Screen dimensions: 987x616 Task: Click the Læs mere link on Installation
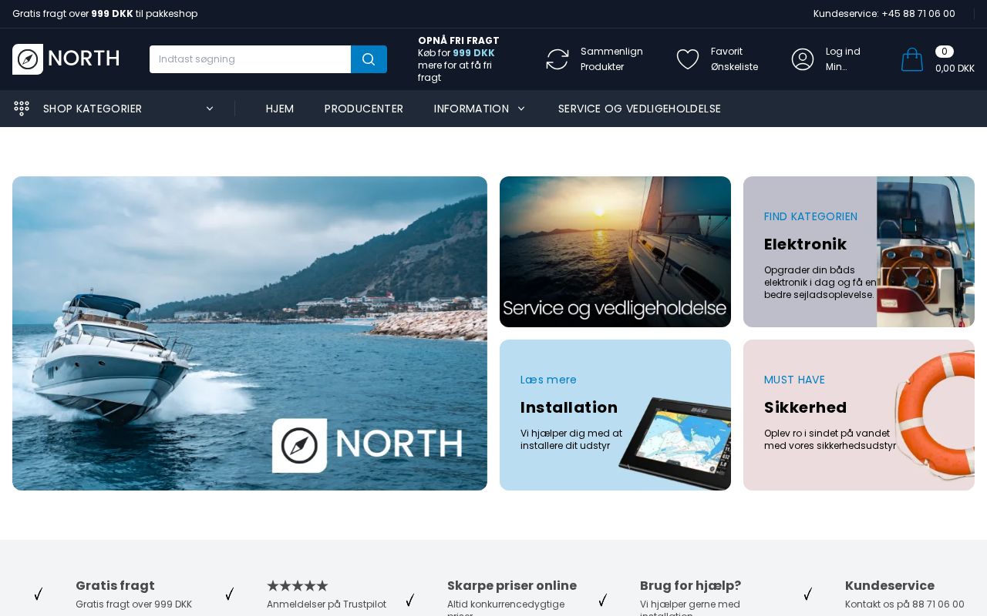tap(548, 380)
